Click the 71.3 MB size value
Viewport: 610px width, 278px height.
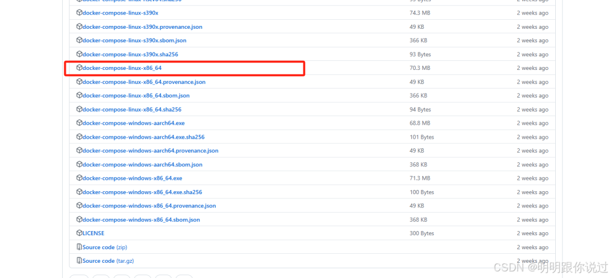click(x=420, y=178)
